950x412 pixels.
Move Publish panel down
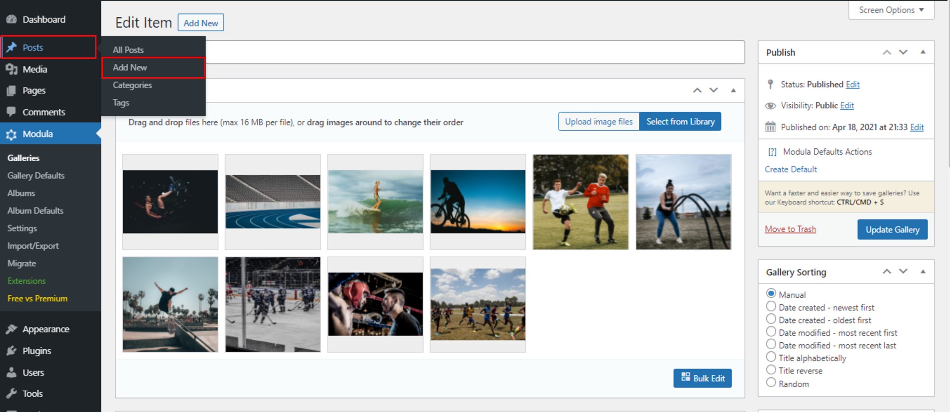[x=903, y=52]
